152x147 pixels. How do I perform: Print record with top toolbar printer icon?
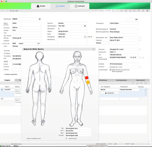[139, 11]
